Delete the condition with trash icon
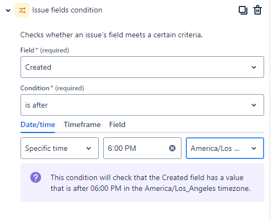This screenshot has height=219, width=276. [258, 10]
